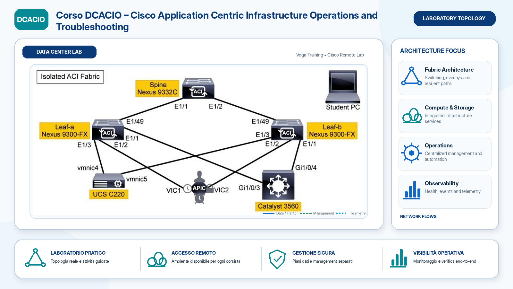Viewport: 513px width, 289px height.
Task: Click the Spine Nexus 9332C switch icon
Action: (198, 88)
